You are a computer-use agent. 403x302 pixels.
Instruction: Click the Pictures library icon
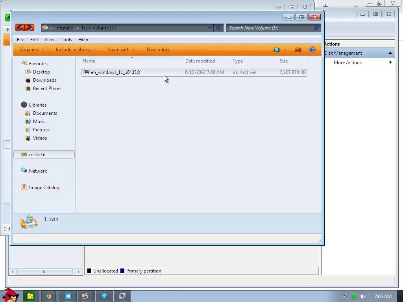pos(28,129)
